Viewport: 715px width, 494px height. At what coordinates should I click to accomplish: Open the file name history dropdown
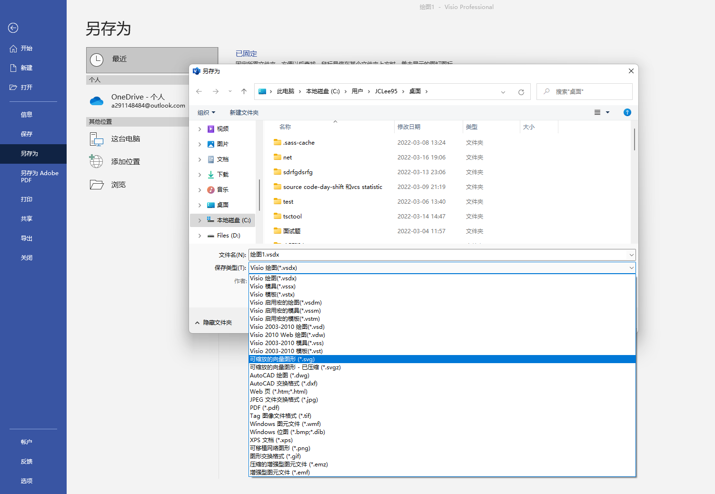(632, 255)
